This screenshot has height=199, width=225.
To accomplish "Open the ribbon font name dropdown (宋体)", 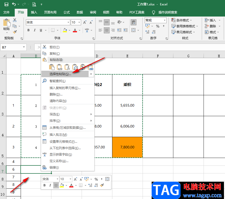I will tap(68, 22).
